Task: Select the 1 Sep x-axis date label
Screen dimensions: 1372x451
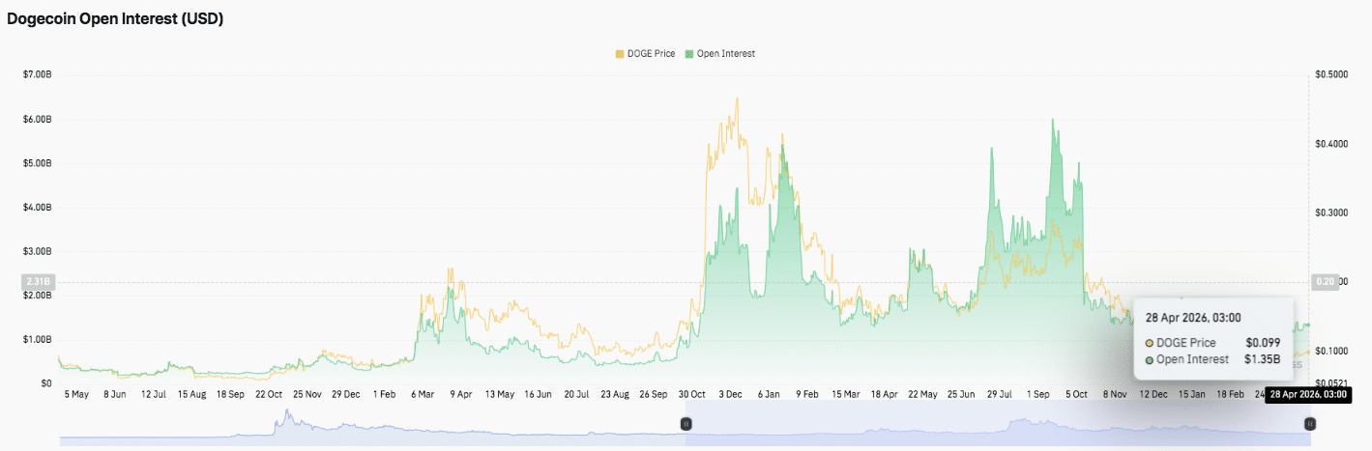Action: tap(1038, 394)
